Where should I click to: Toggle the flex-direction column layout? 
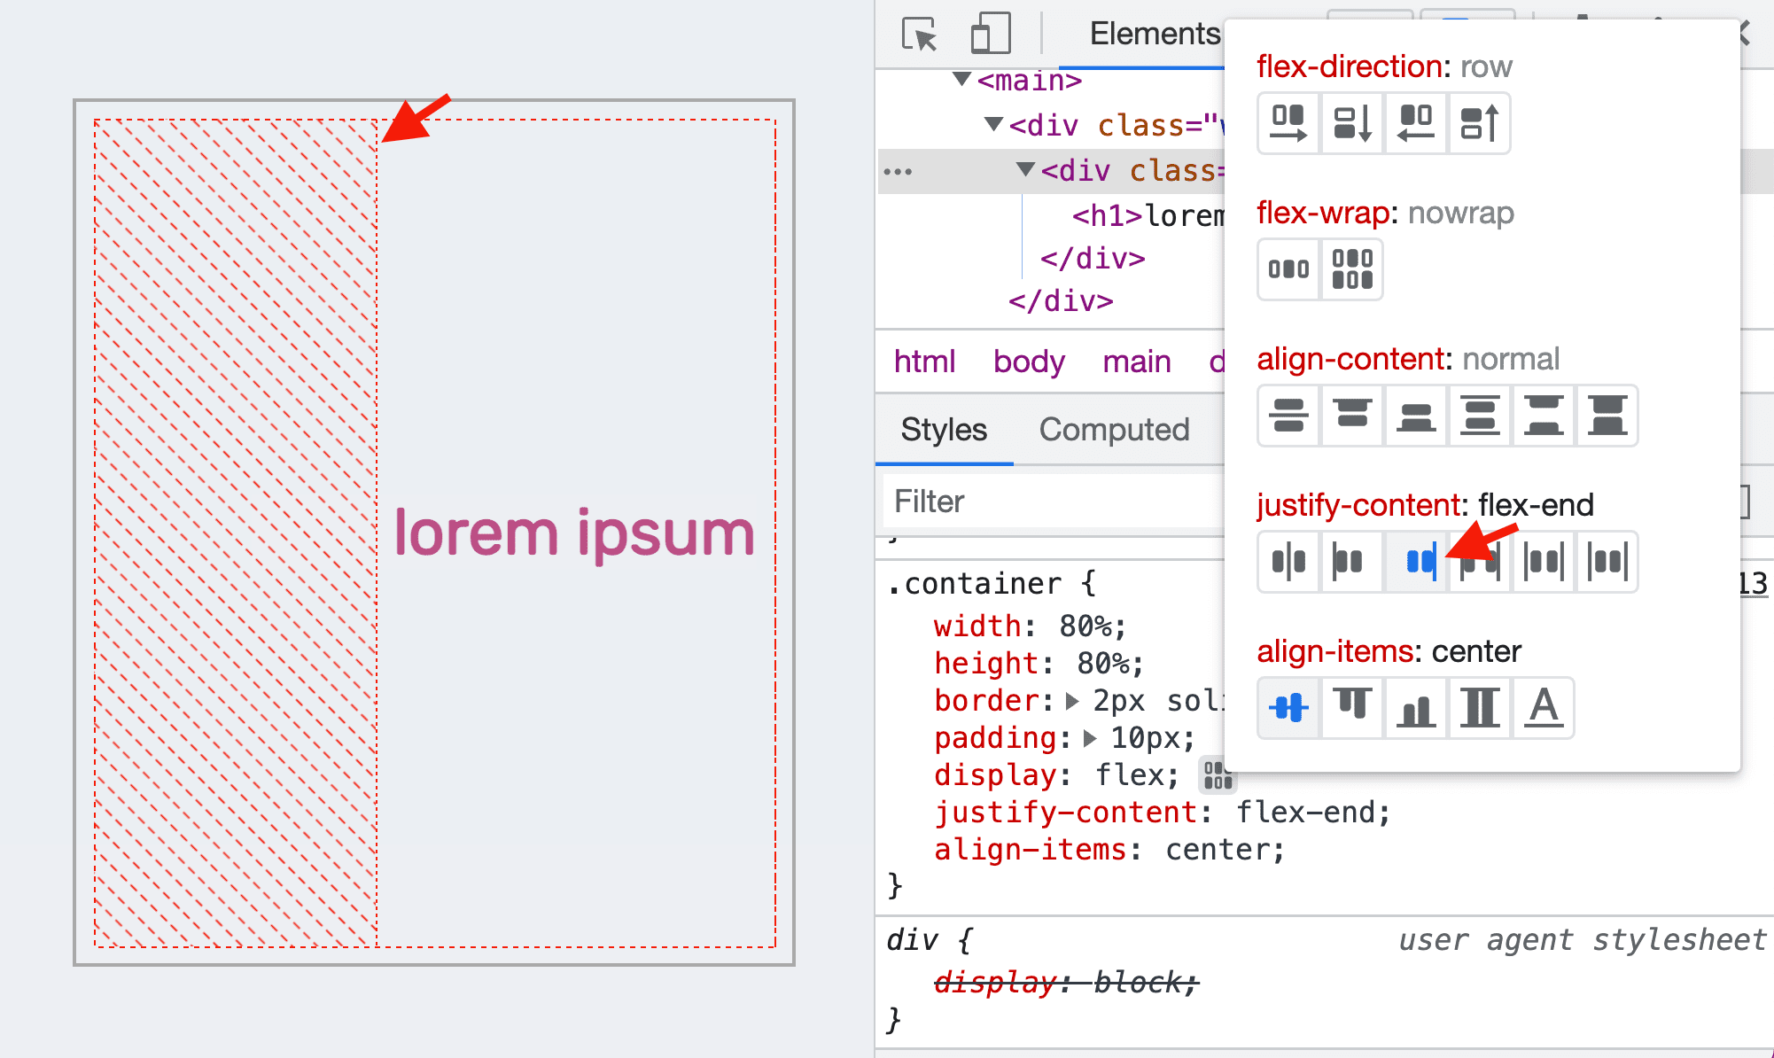coord(1351,123)
